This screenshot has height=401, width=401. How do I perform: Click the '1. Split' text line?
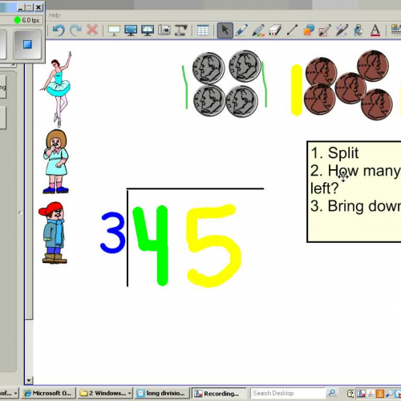click(334, 153)
